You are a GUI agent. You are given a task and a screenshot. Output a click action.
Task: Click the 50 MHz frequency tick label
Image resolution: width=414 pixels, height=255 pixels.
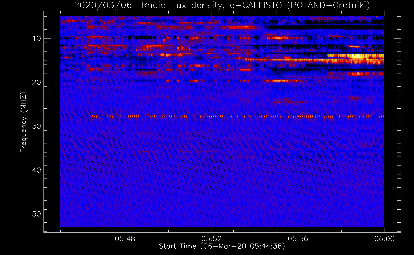coord(37,214)
